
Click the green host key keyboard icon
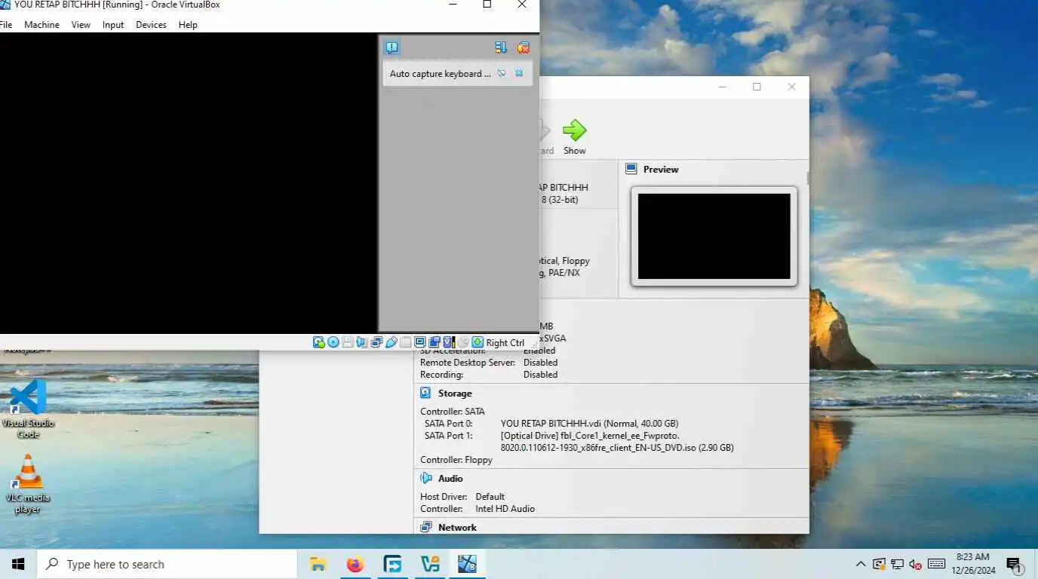(x=478, y=342)
